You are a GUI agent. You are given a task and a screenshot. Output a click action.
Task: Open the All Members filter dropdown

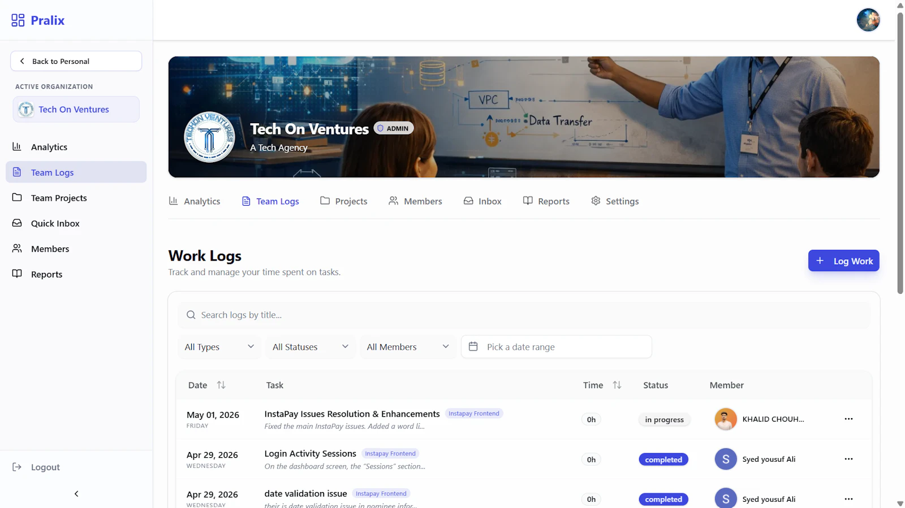click(408, 347)
